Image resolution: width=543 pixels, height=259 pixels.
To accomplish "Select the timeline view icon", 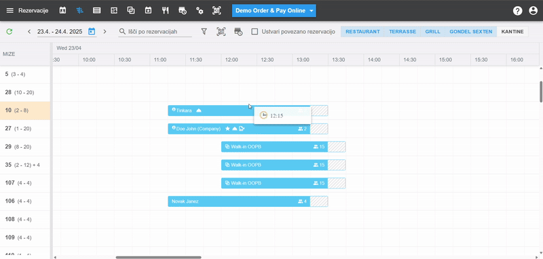I will (80, 10).
